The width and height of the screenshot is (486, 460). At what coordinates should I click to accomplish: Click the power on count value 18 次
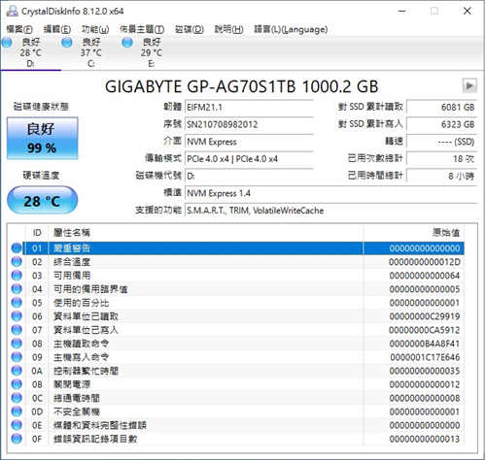tap(442, 158)
